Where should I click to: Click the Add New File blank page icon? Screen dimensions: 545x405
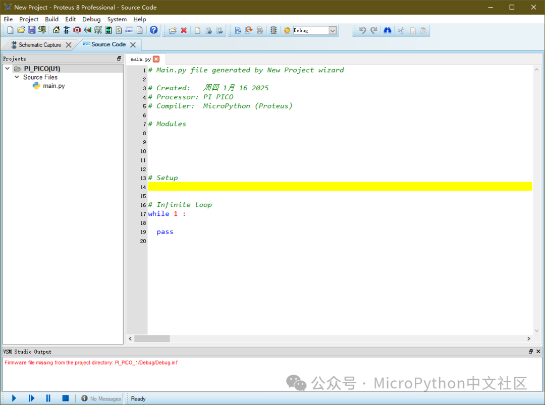197,31
